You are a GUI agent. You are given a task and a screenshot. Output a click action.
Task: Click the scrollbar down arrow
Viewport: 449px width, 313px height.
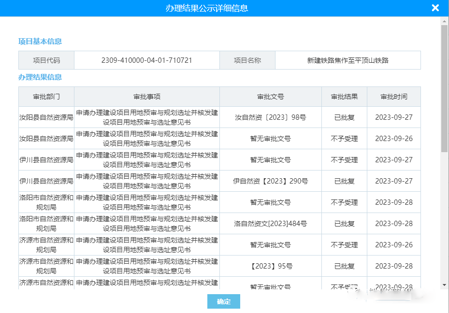click(x=444, y=285)
